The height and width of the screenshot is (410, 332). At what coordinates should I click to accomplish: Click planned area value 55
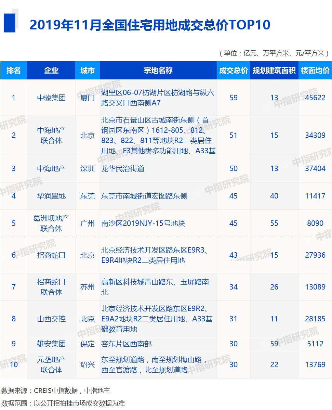pyautogui.click(x=274, y=223)
